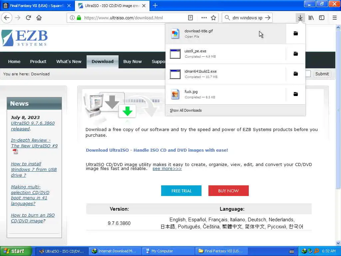Open the Buy Now navigation item
The image size is (341, 256).
[x=133, y=62]
